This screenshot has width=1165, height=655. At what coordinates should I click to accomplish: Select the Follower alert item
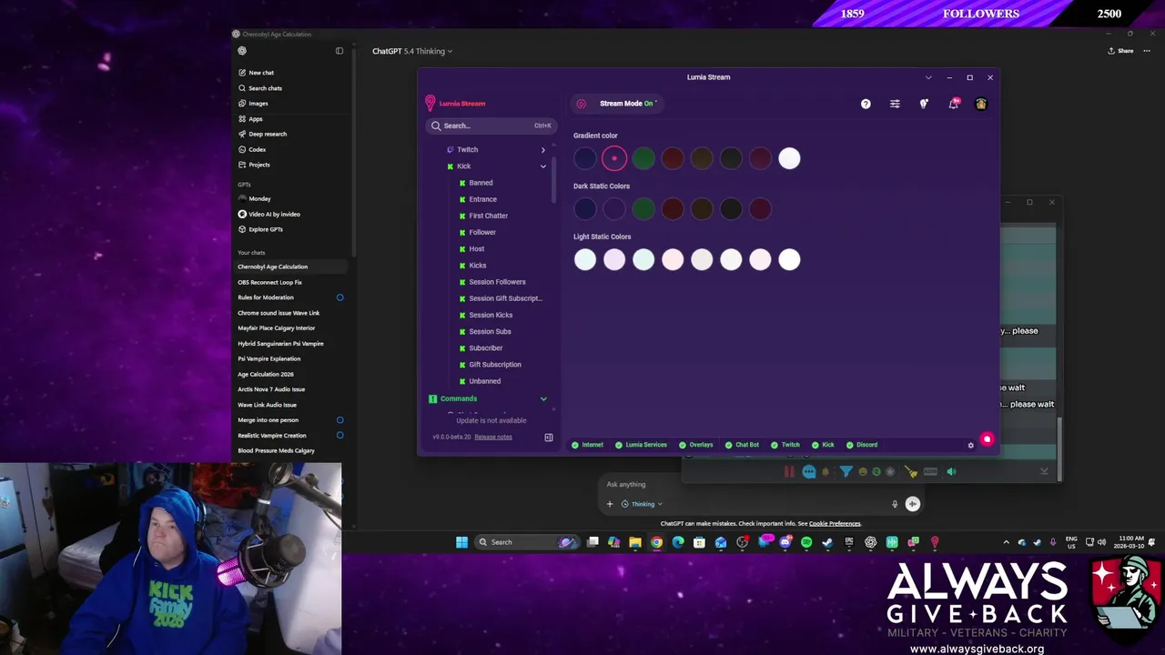click(x=481, y=232)
